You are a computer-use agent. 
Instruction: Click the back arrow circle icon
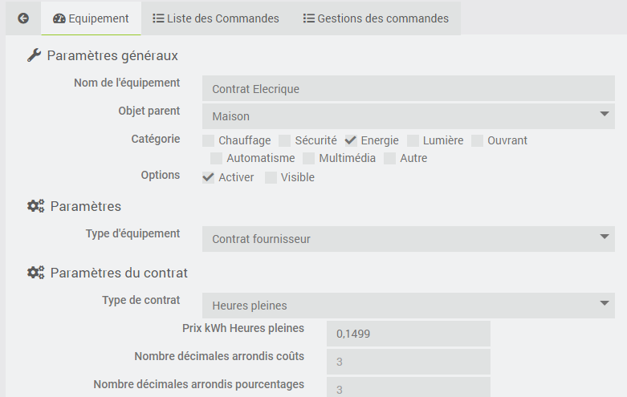(x=23, y=18)
